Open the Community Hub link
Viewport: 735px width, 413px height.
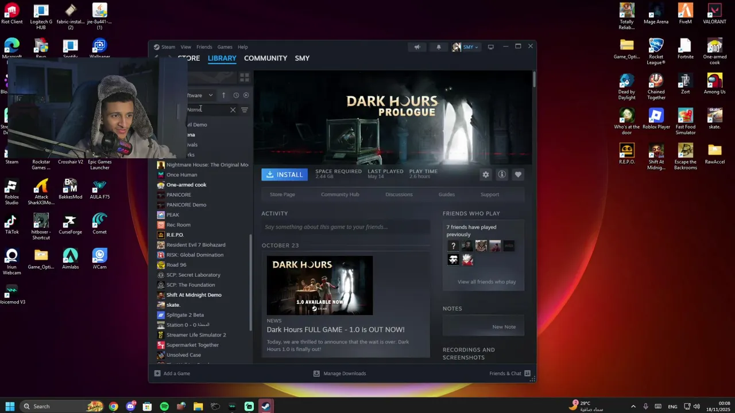pos(340,194)
